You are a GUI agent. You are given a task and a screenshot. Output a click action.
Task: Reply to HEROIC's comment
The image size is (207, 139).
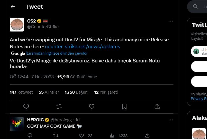point(30,135)
